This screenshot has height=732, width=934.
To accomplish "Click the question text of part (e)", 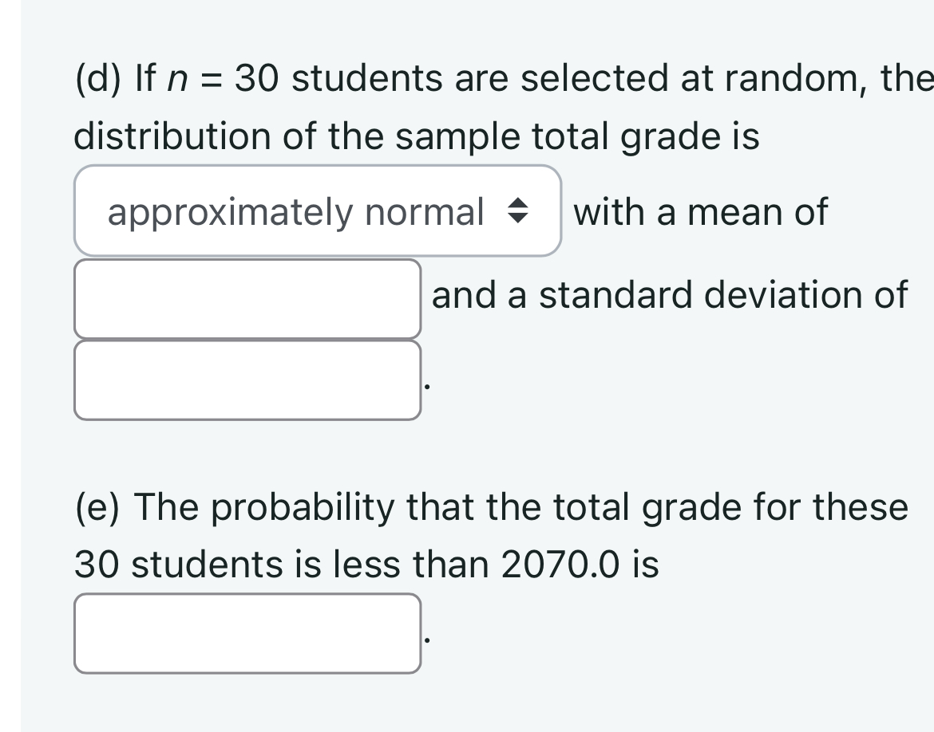I will click(399, 534).
